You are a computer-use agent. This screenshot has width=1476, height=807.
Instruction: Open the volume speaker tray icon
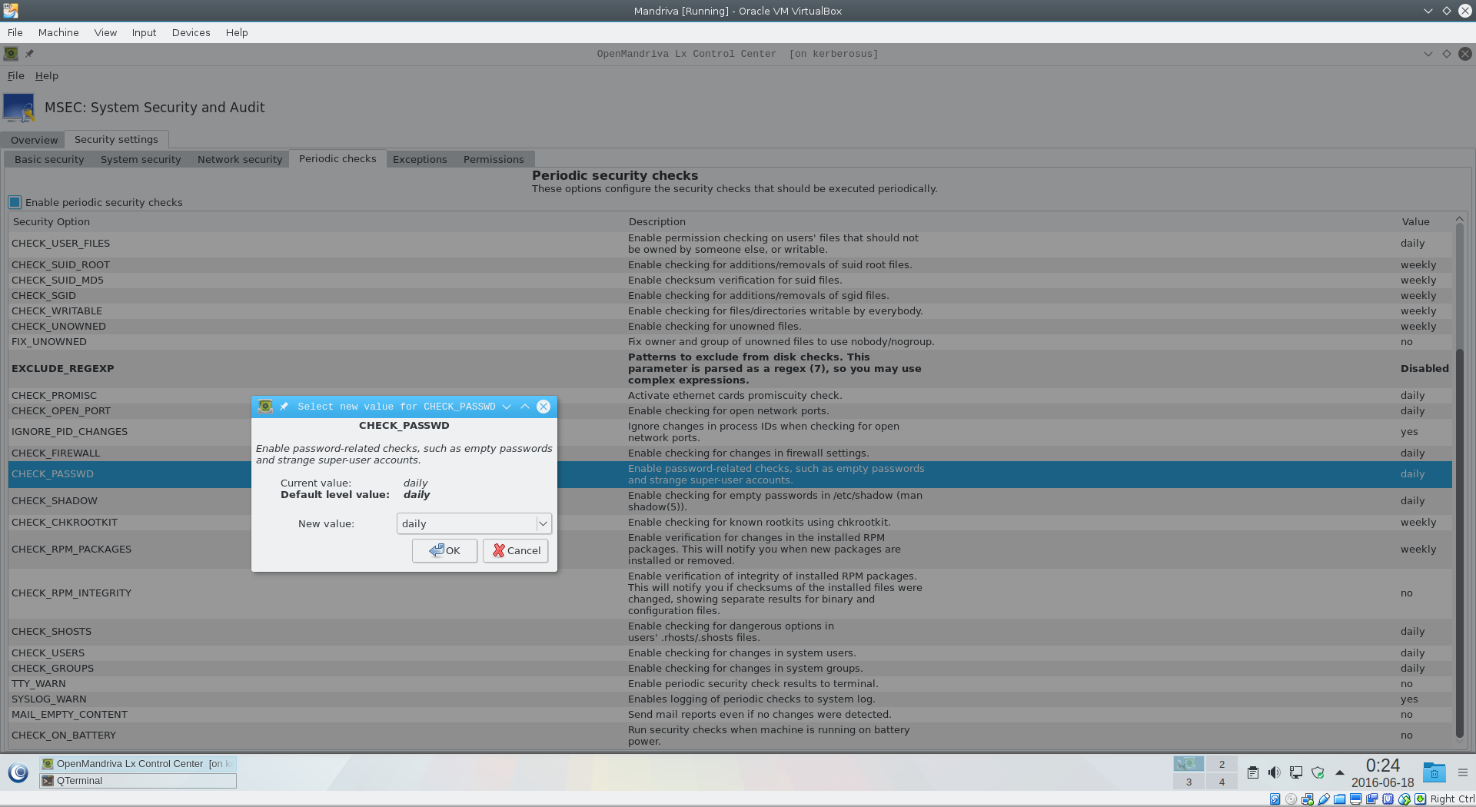coord(1274,772)
